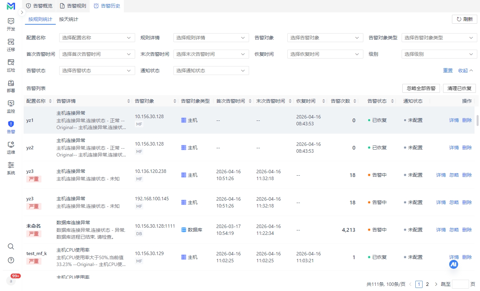Viewport: 480px width, 291px height.
Task: Switch to the 告警概览 tab
Action: click(x=39, y=6)
